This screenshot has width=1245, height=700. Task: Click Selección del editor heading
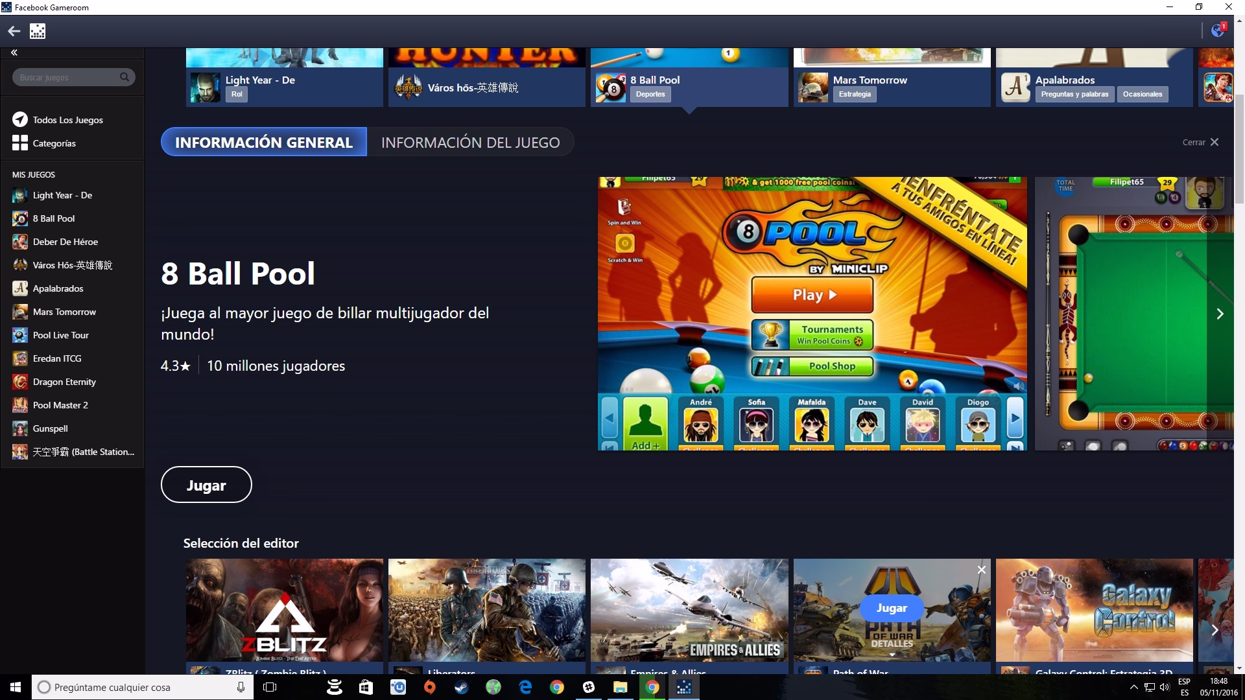coord(241,543)
